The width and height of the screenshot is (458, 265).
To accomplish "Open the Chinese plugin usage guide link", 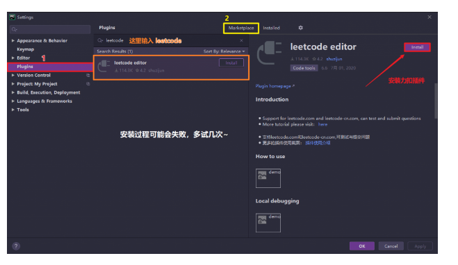I will [x=318, y=143].
